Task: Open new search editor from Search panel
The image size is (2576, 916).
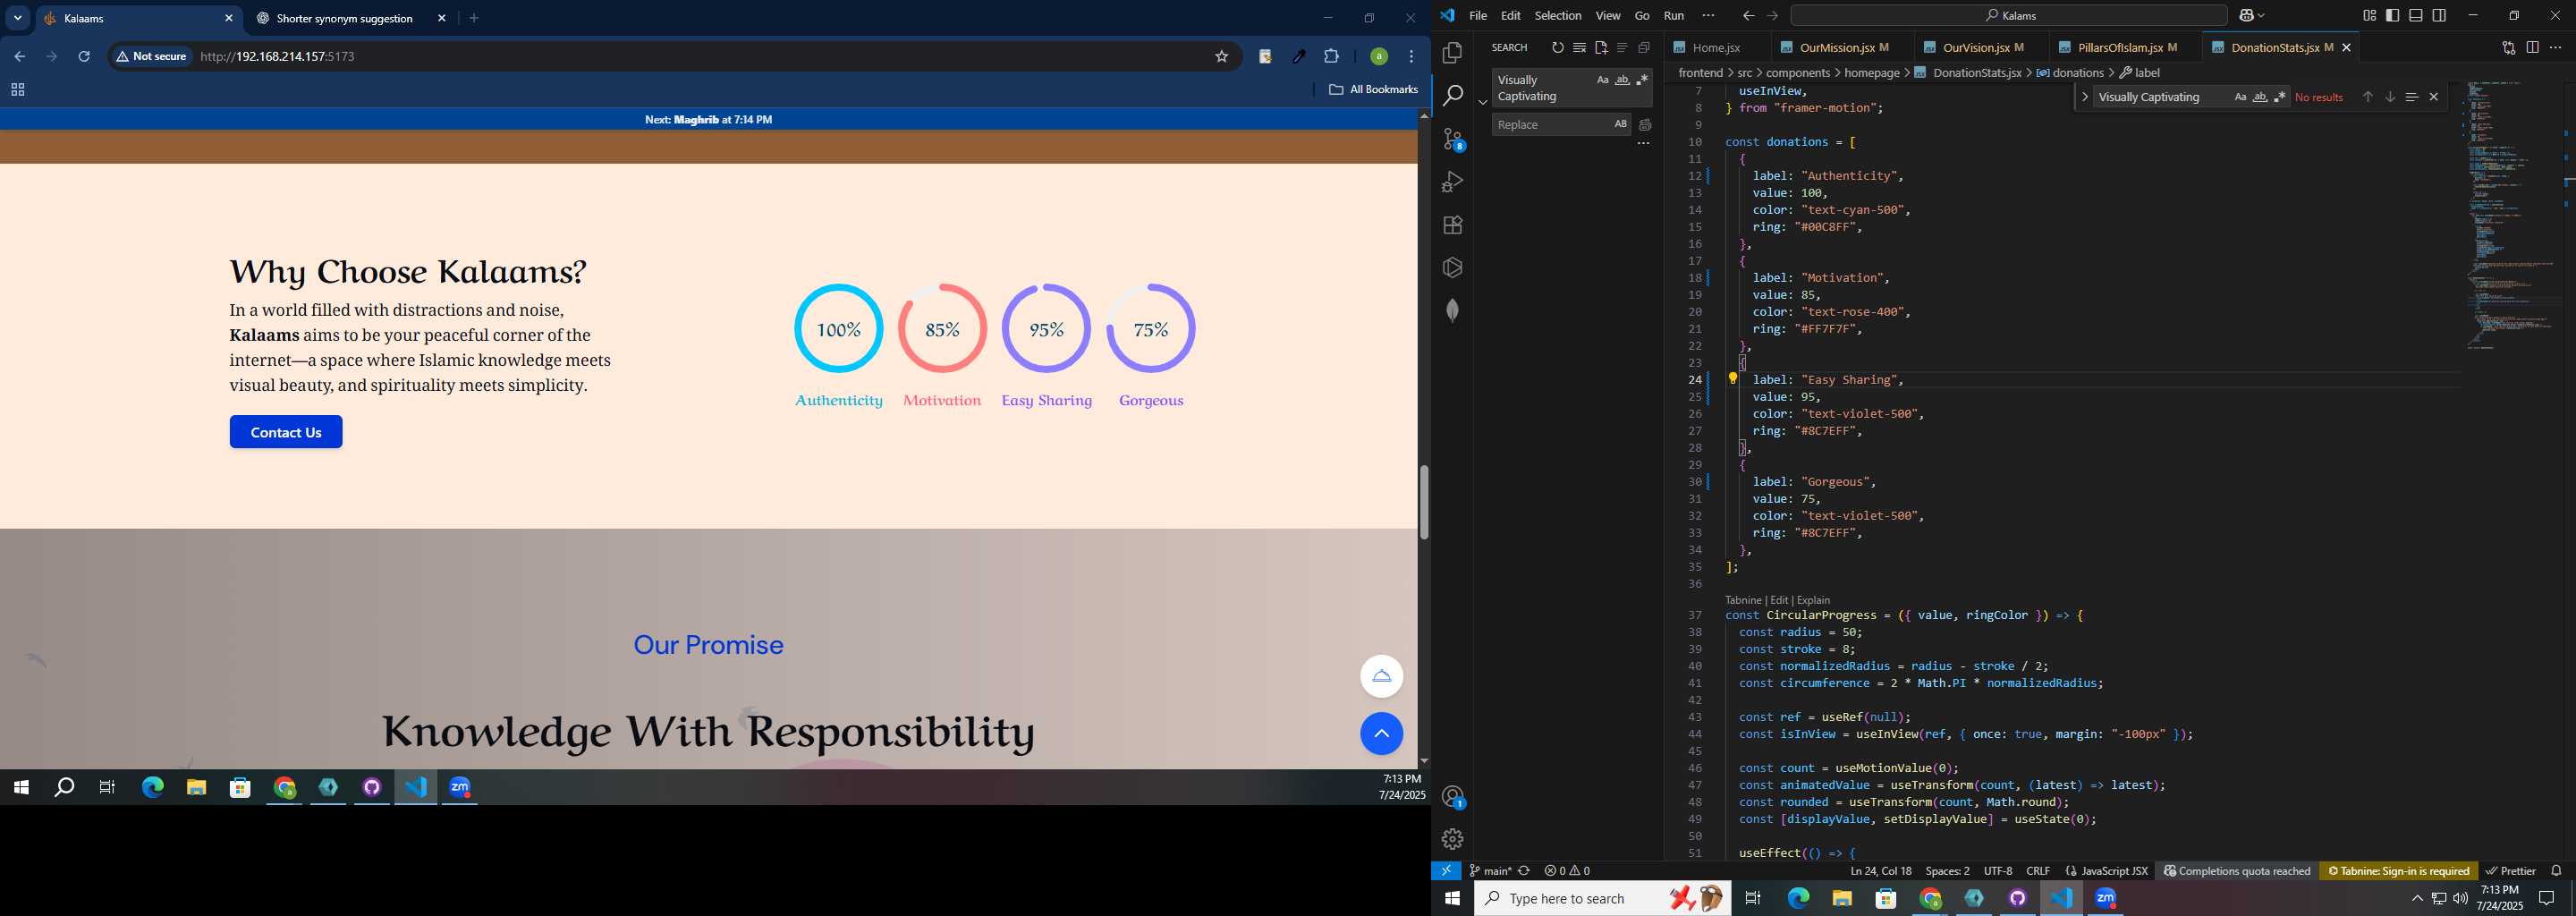Action: [1600, 47]
